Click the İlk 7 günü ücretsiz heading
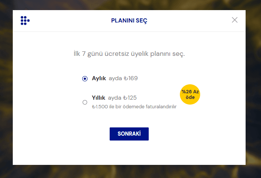This screenshot has width=261, height=178. (129, 54)
